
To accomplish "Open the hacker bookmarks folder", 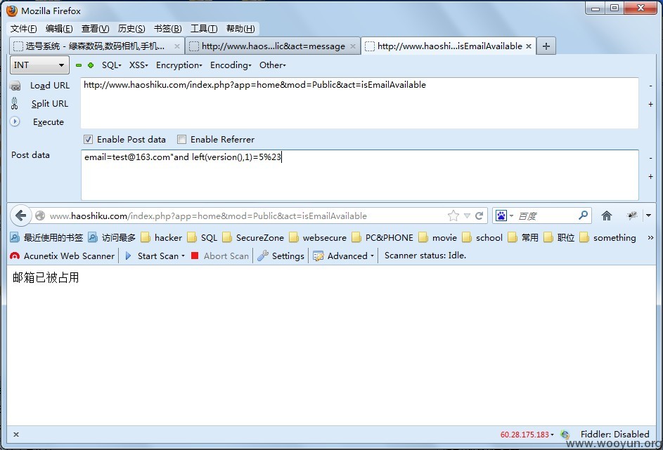I will pos(161,238).
